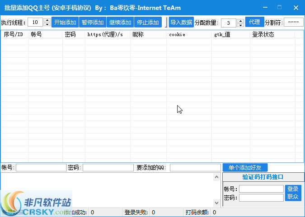Resume using the 继续添加 button

(120, 23)
